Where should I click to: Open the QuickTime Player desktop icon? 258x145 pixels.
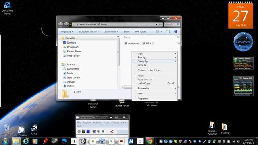[7, 8]
